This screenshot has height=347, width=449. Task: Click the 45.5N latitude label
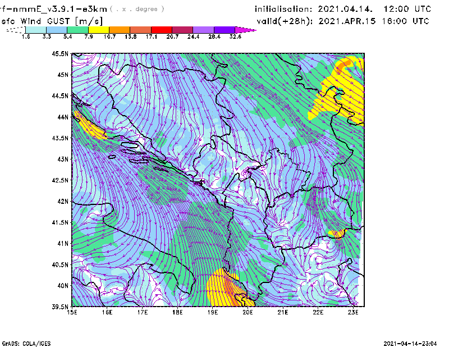tap(60, 53)
